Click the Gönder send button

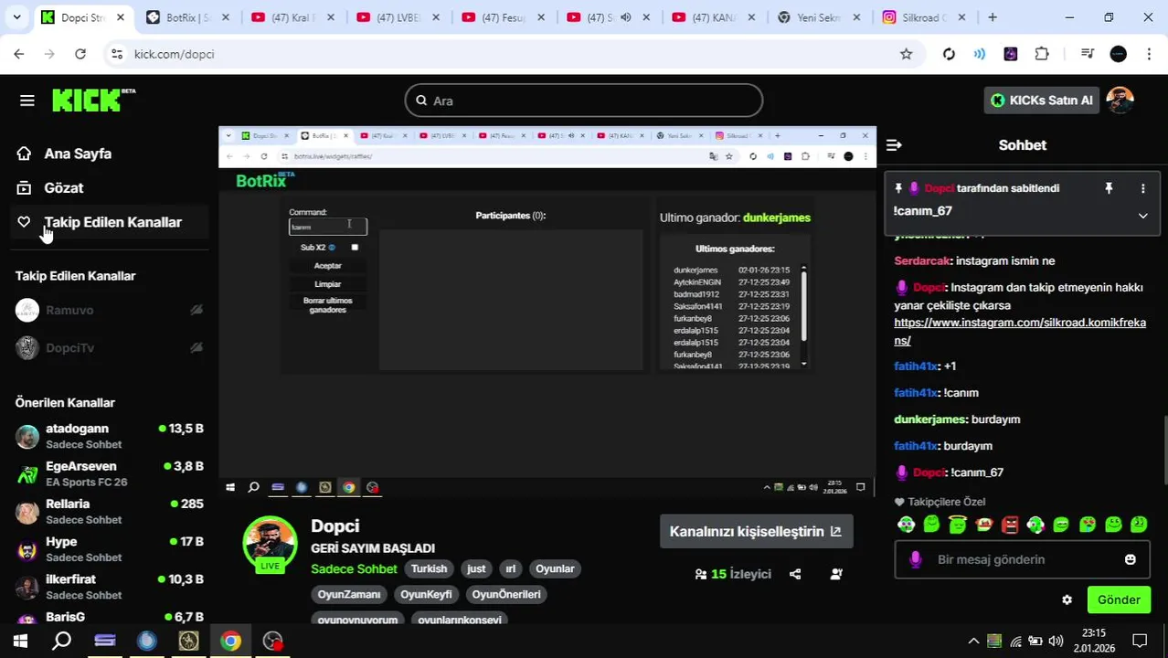1119,600
